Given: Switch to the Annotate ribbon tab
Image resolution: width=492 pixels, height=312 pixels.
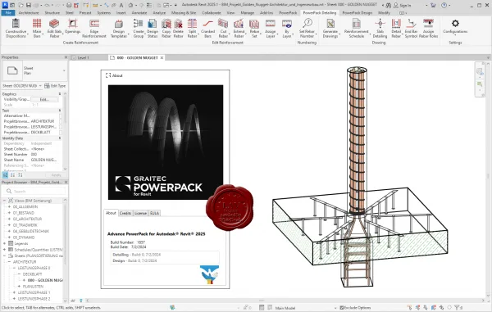Looking at the screenshot, I should coord(139,12).
